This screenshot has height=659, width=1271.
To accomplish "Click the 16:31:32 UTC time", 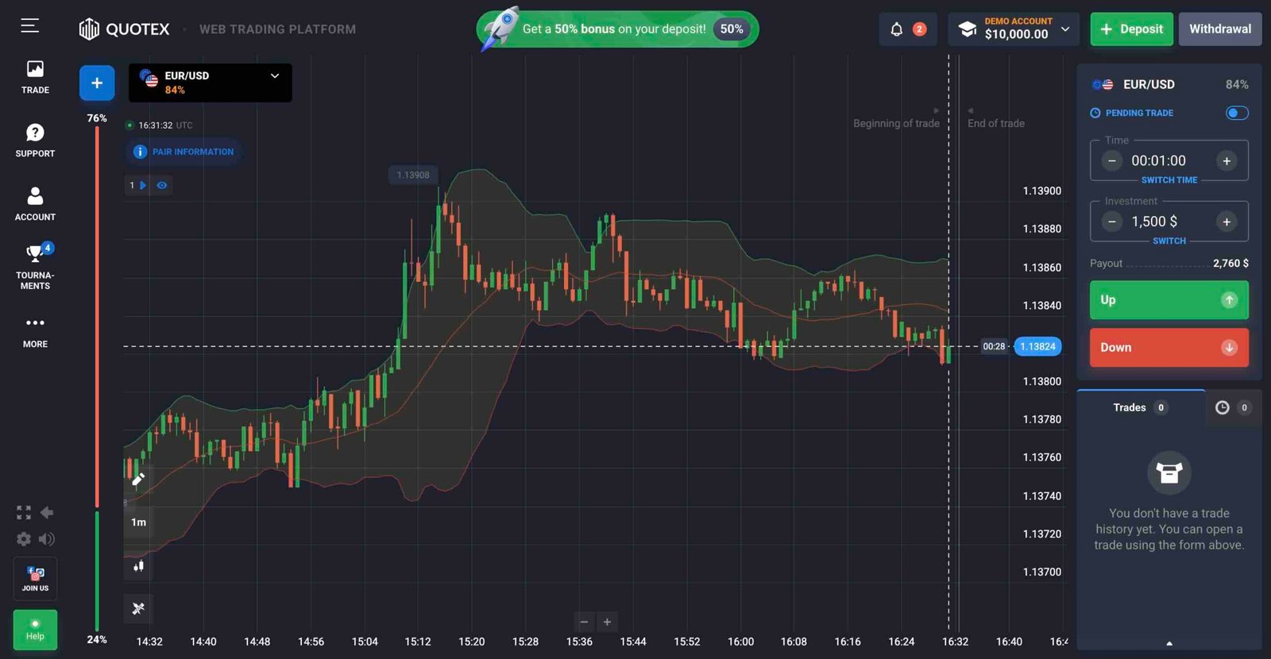I will (165, 125).
